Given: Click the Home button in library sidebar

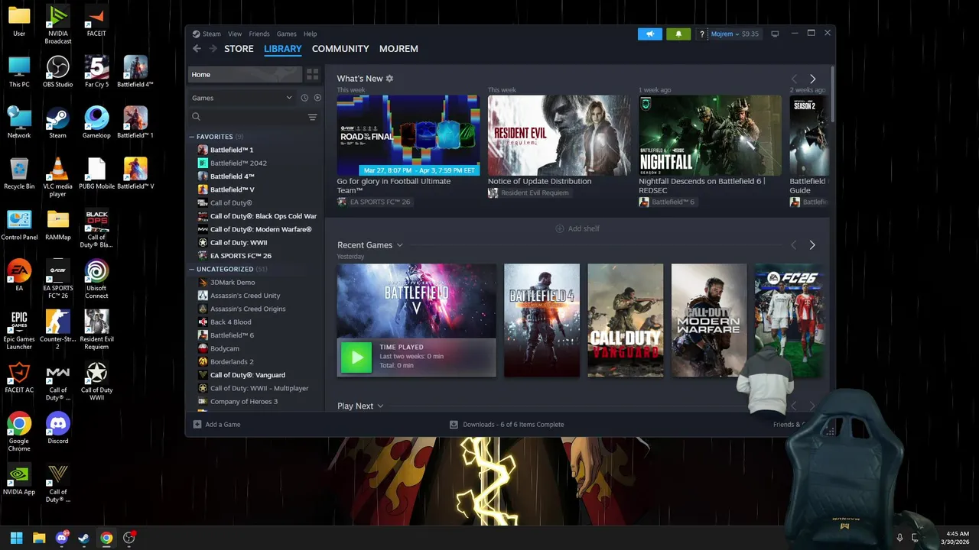Looking at the screenshot, I should (245, 74).
